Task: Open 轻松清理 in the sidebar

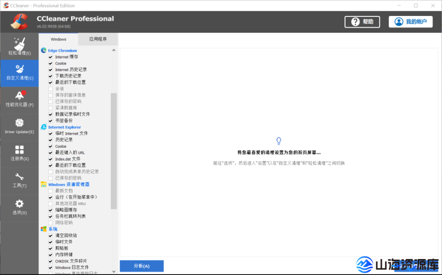Action: (19, 47)
